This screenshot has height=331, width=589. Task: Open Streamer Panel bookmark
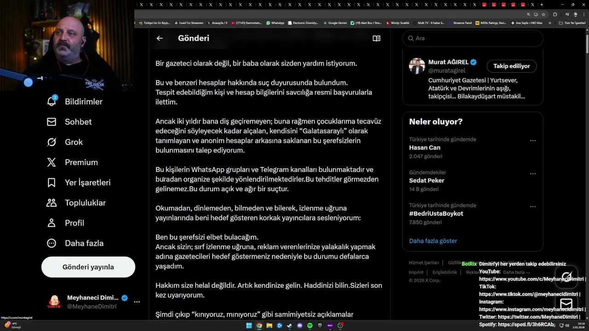[x=460, y=23]
